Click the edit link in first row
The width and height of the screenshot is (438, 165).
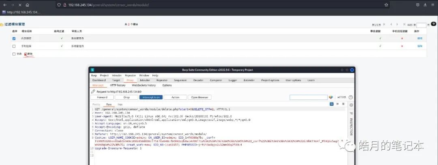coord(420,39)
